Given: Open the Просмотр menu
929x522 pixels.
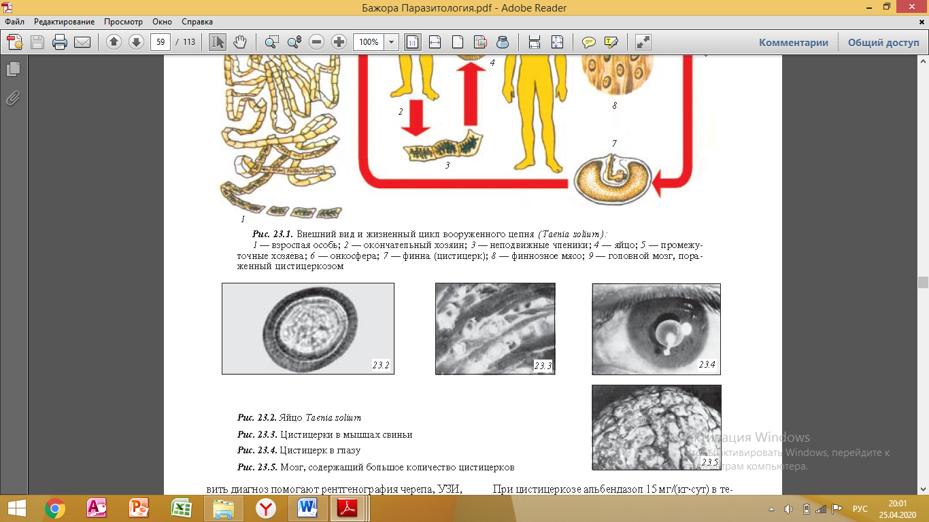Looking at the screenshot, I should click(123, 22).
